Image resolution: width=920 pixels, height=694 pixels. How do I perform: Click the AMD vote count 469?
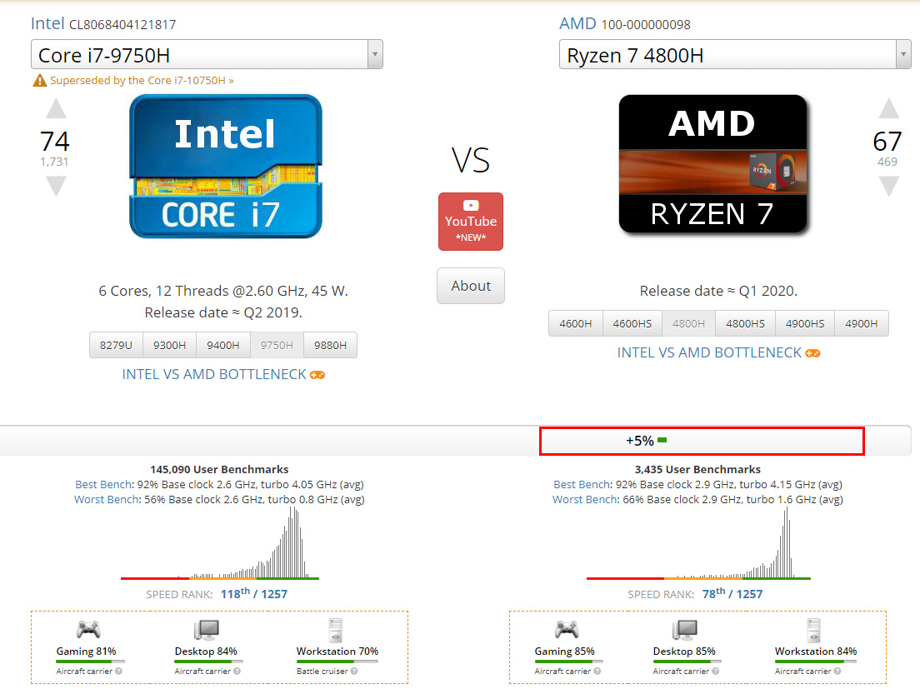[887, 162]
